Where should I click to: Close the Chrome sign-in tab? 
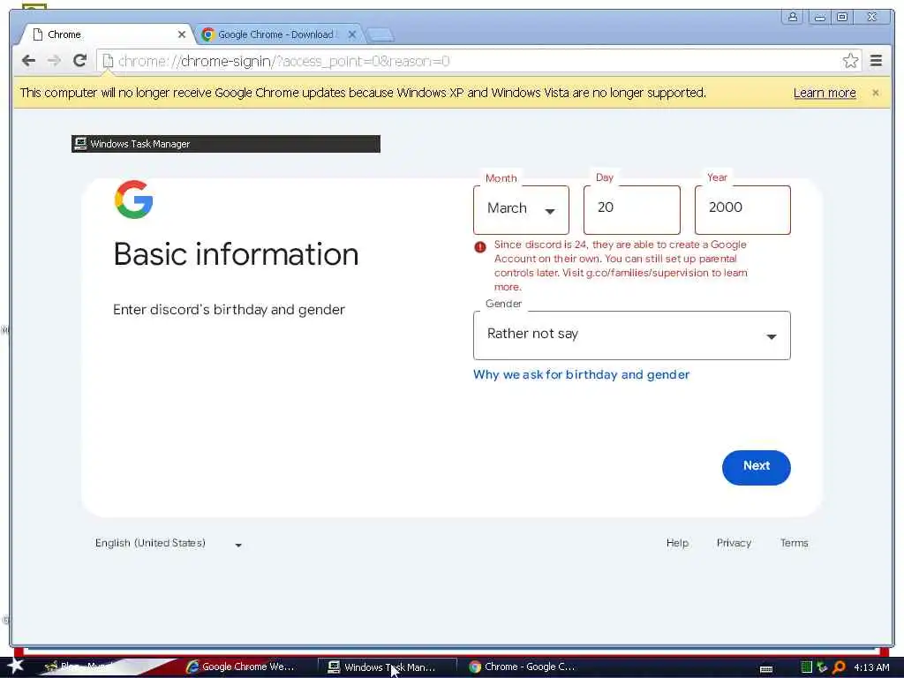click(182, 34)
